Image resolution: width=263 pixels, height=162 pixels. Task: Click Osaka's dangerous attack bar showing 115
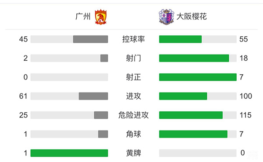pyautogui.click(x=191, y=115)
